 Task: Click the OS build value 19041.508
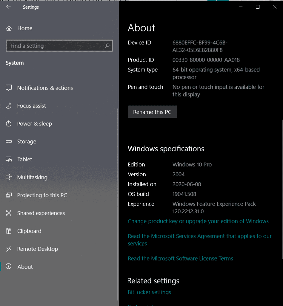[184, 194]
